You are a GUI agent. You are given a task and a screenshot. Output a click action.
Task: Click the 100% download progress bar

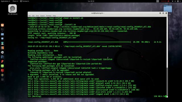point(99,42)
